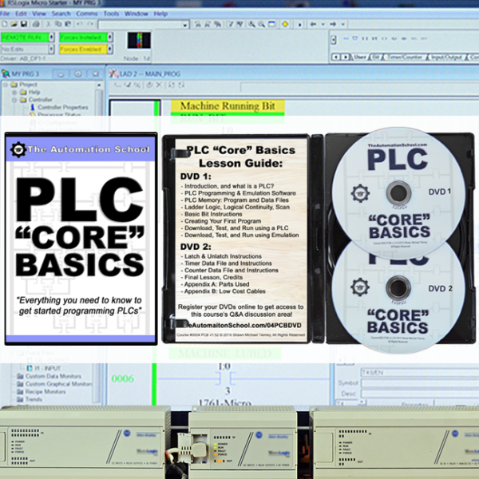Viewport: 479px width, 479px height.
Task: Select Controller Properties in project tree
Action: [x=62, y=107]
